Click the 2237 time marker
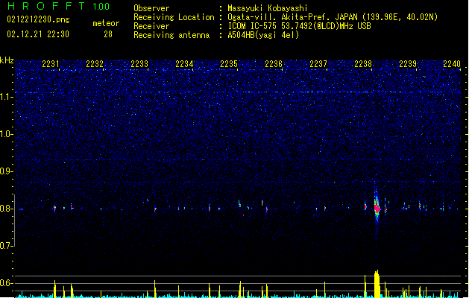 point(318,64)
